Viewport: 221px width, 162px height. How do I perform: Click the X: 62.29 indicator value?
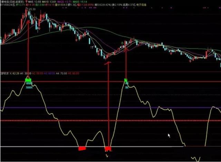pos(15,73)
